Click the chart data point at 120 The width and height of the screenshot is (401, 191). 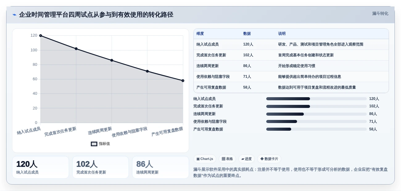coord(40,36)
